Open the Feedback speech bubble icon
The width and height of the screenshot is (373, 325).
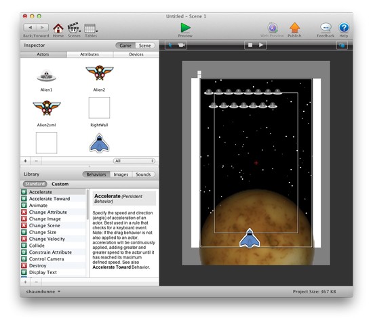coord(326,28)
